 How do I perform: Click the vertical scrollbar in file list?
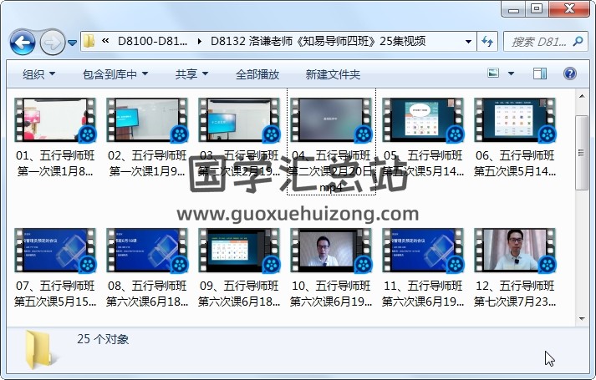[583, 209]
